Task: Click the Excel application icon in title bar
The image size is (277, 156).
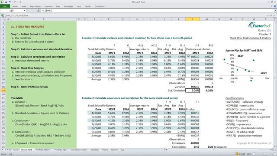Action: click(x=2, y=2)
